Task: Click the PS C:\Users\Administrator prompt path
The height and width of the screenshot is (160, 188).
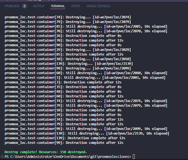Action: (68, 157)
